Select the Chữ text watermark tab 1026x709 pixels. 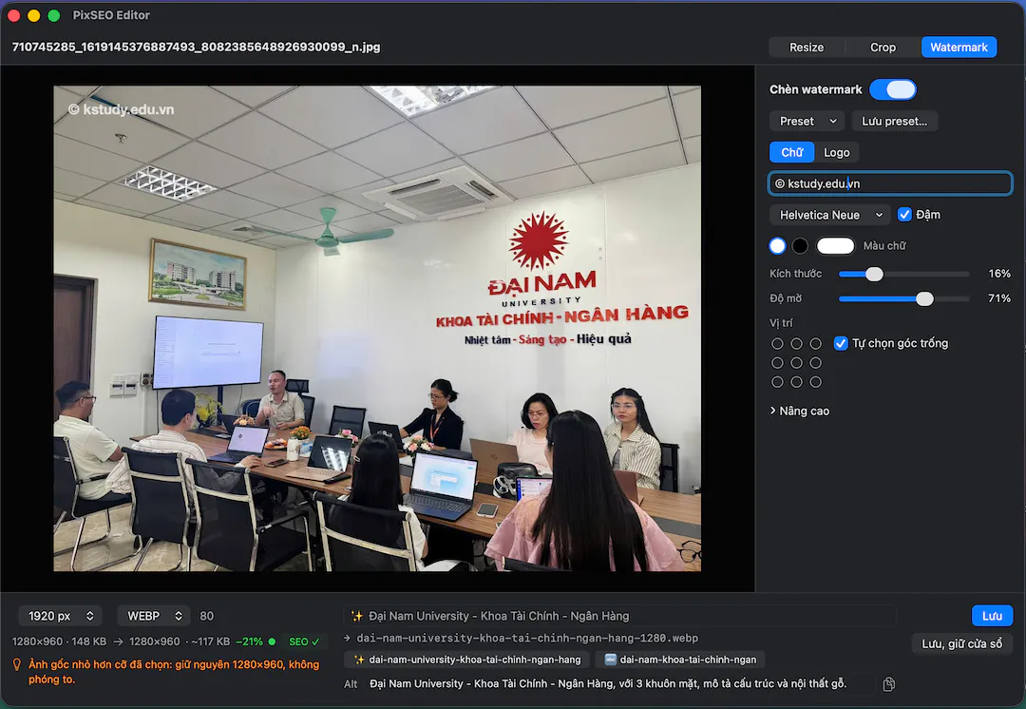point(791,152)
